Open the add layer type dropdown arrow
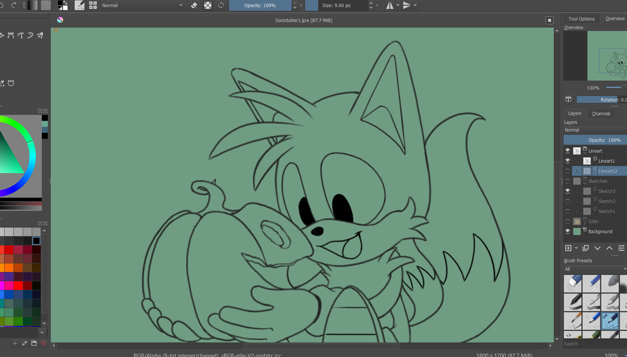Image resolution: width=627 pixels, height=357 pixels. point(576,248)
